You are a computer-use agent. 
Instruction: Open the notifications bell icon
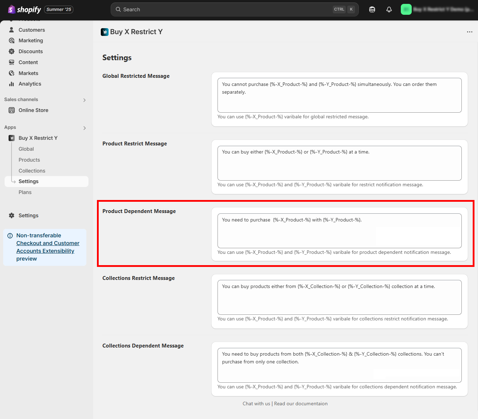tap(389, 10)
